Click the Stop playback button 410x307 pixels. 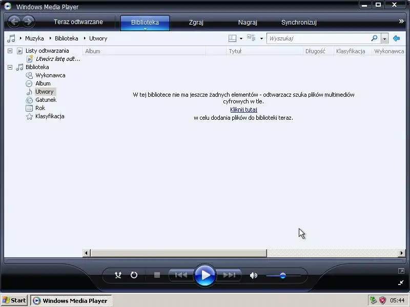(157, 275)
